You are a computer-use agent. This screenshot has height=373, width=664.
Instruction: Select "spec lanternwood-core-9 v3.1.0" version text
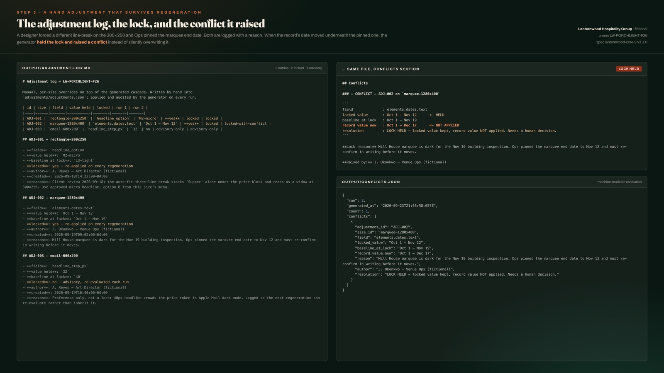tap(622, 42)
